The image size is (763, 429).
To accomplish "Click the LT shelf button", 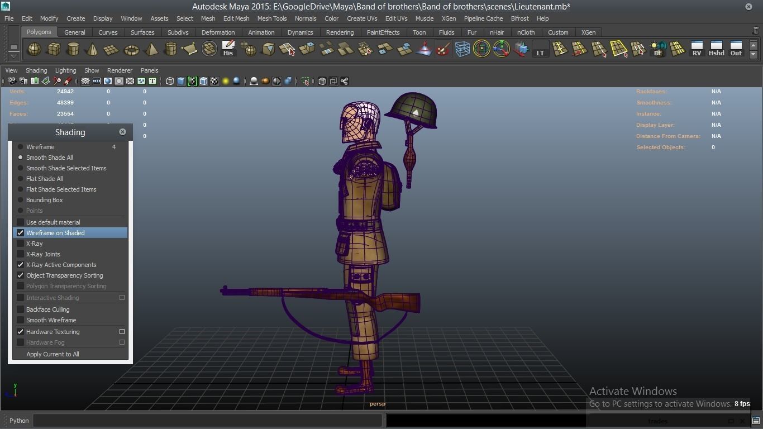I will [x=540, y=49].
